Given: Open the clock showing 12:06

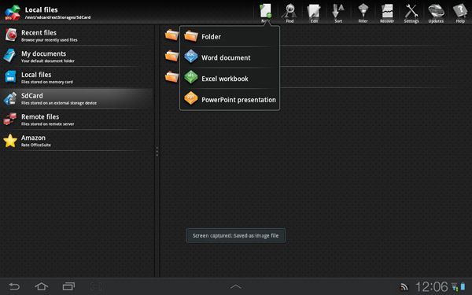Looking at the screenshot, I should (x=432, y=287).
